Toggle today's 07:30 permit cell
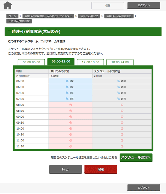The image size is (166, 194). [70, 99]
